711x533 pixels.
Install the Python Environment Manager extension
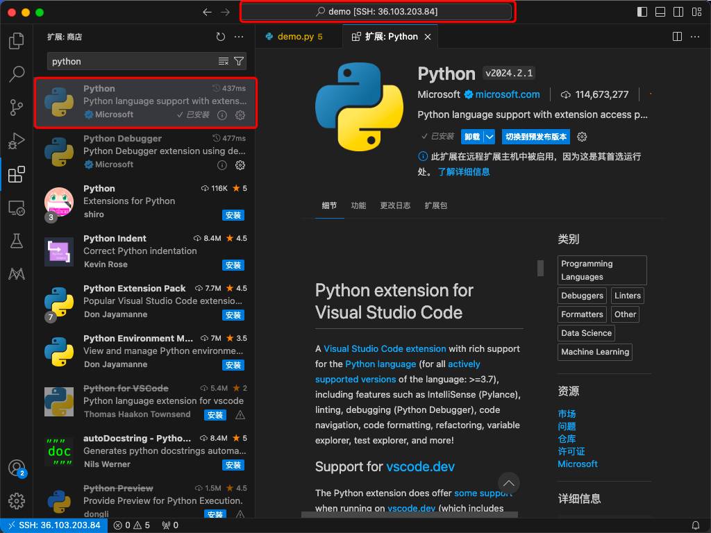(233, 365)
